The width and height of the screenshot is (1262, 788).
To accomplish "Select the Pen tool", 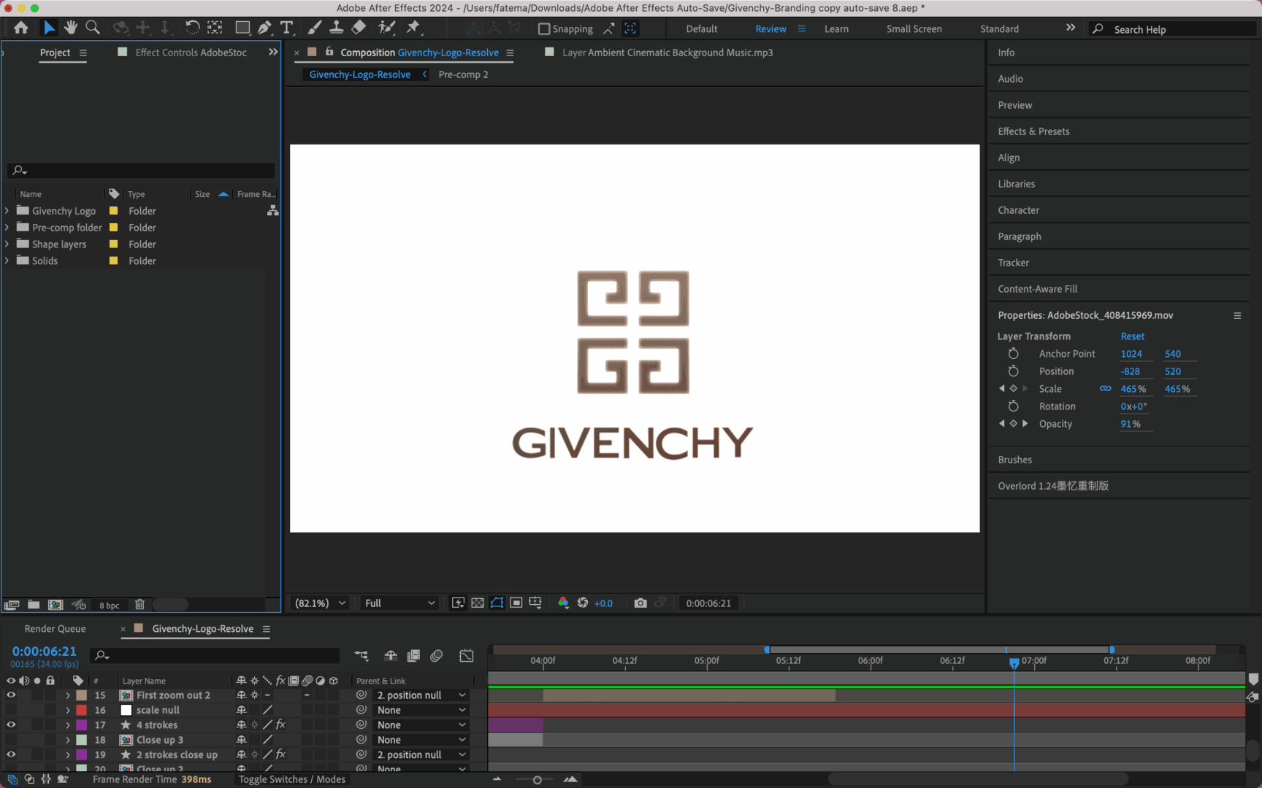I will 264,28.
